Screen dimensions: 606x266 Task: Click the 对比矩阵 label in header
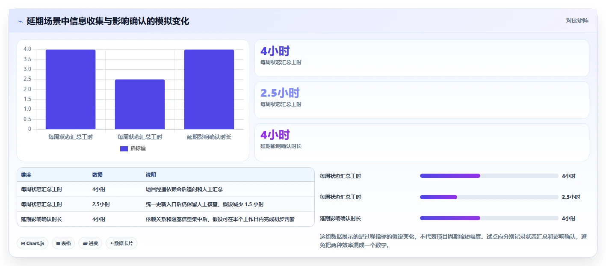click(577, 21)
